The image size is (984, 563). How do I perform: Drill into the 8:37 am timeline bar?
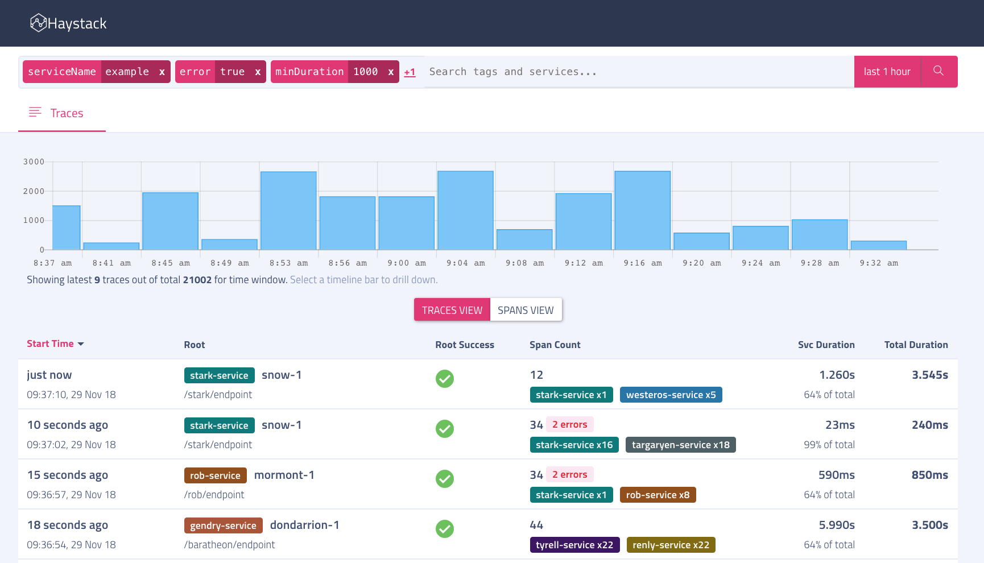[67, 227]
